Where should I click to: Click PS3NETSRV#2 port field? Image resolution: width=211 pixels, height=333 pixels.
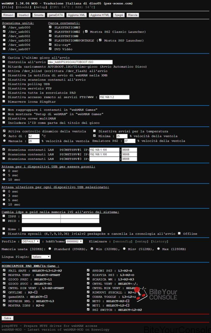(129, 154)
